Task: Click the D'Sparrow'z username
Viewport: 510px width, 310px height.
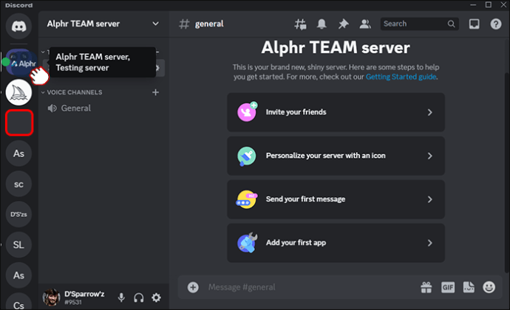Action: point(84,294)
